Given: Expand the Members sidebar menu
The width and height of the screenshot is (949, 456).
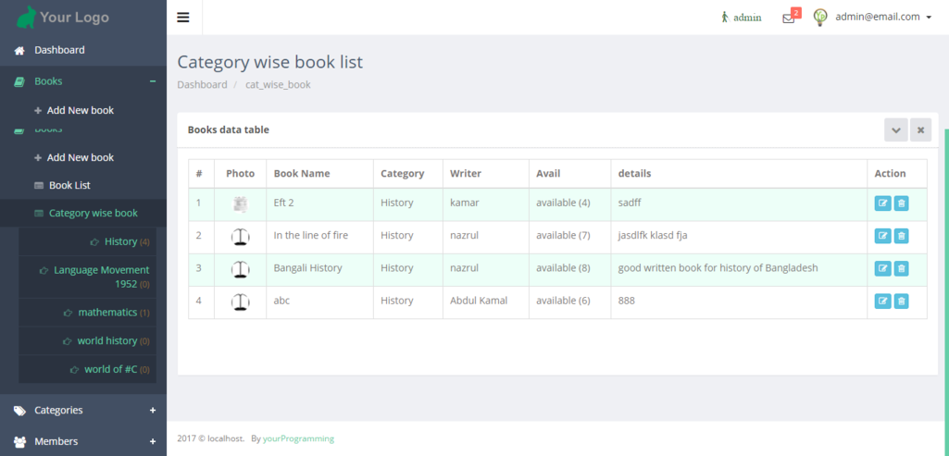Looking at the screenshot, I should [83, 441].
